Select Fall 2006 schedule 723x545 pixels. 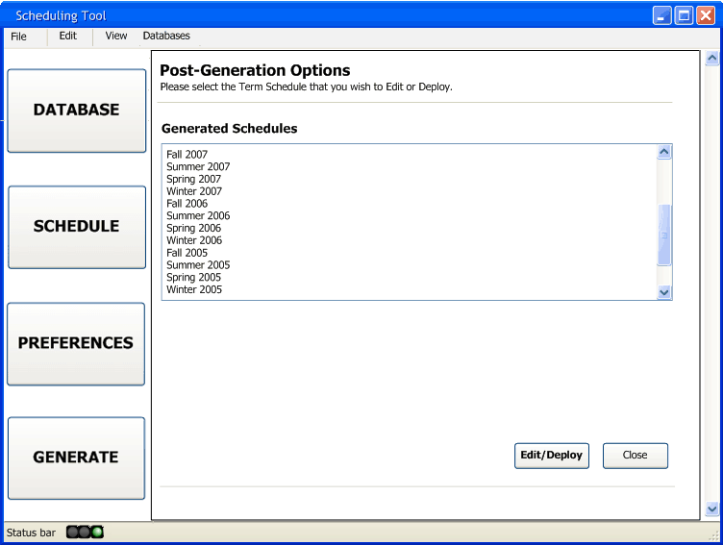click(x=187, y=204)
